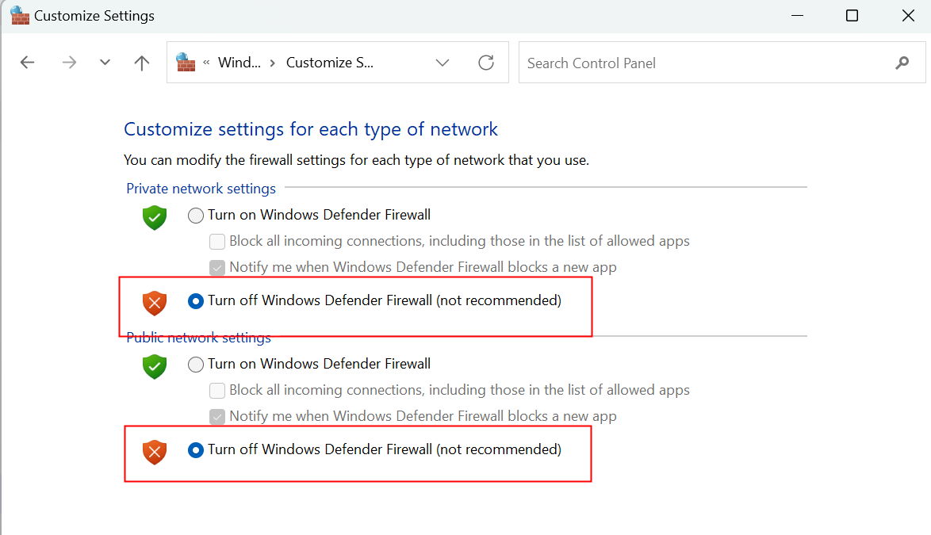Toggle Notify me checkbox under Public network
Viewport: 931px width, 535px height.
pyautogui.click(x=216, y=417)
